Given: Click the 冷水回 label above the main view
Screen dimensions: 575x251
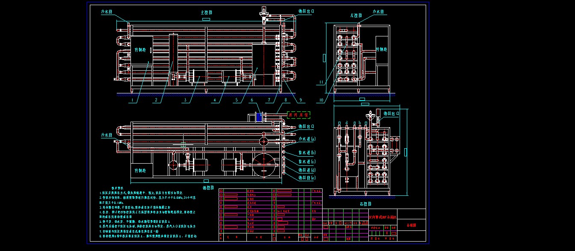Looking at the screenshot, I should point(107,12).
